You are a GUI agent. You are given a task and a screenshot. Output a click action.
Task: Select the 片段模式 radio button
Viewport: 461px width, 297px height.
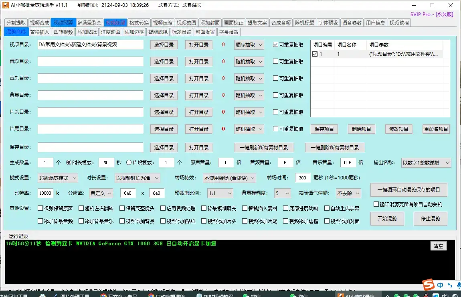(x=129, y=163)
